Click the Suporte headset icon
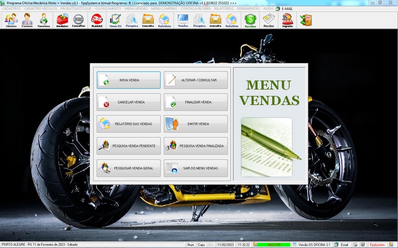The height and width of the screenshot is (248, 398). pos(288,20)
